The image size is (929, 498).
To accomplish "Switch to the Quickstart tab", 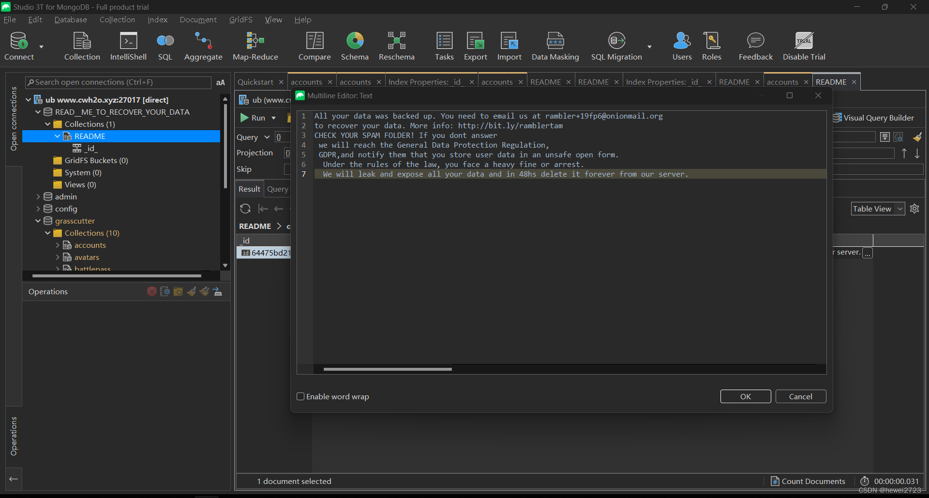I will (255, 82).
